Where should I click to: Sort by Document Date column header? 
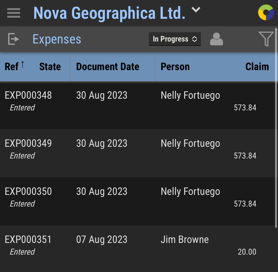point(108,67)
